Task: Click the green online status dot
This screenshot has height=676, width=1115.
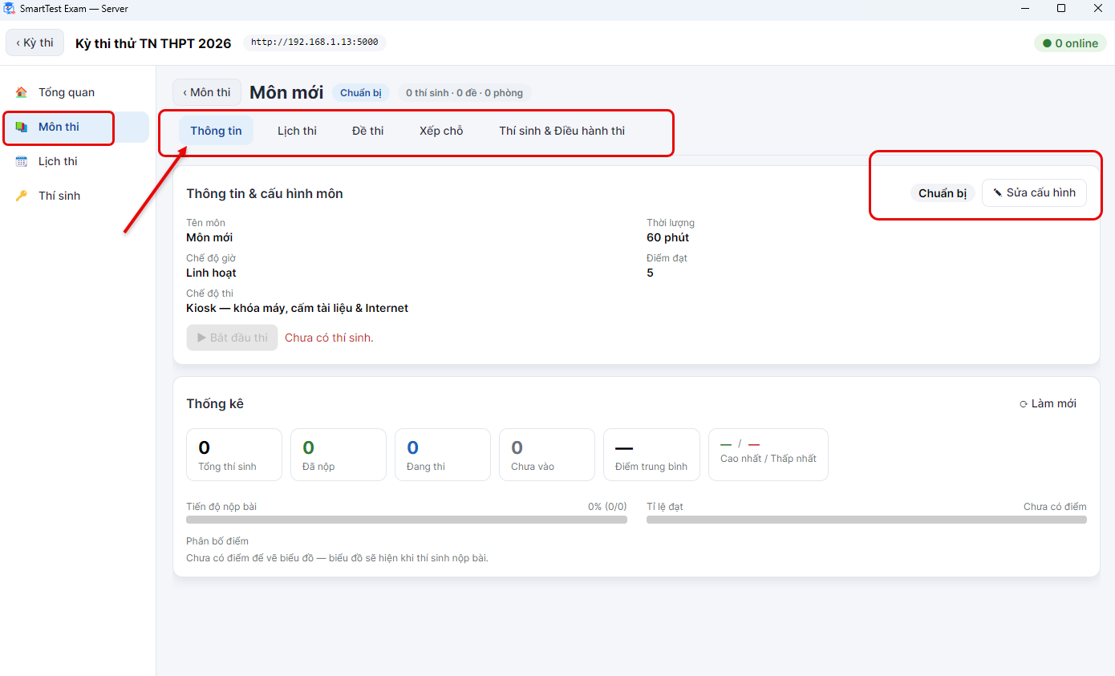Action: [1047, 43]
